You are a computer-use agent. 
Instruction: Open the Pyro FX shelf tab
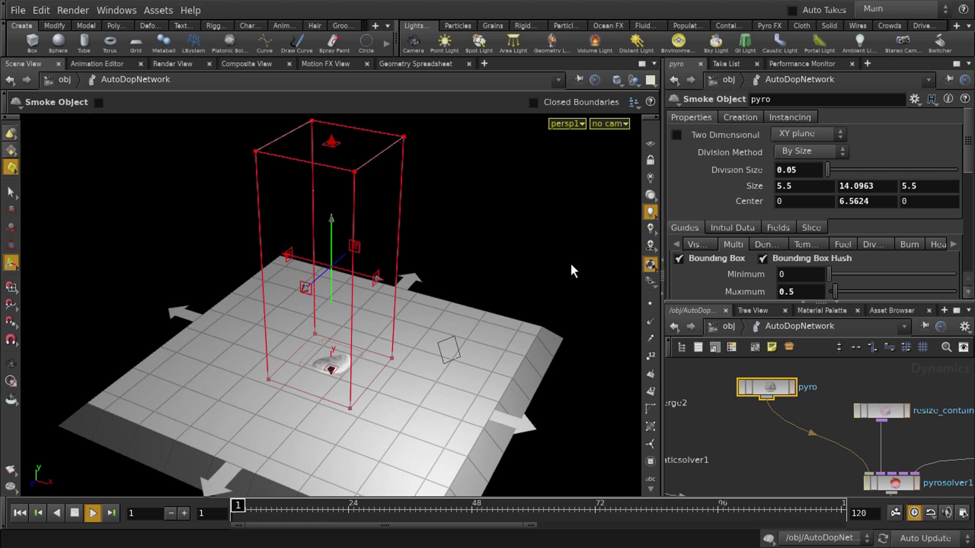pyautogui.click(x=769, y=26)
